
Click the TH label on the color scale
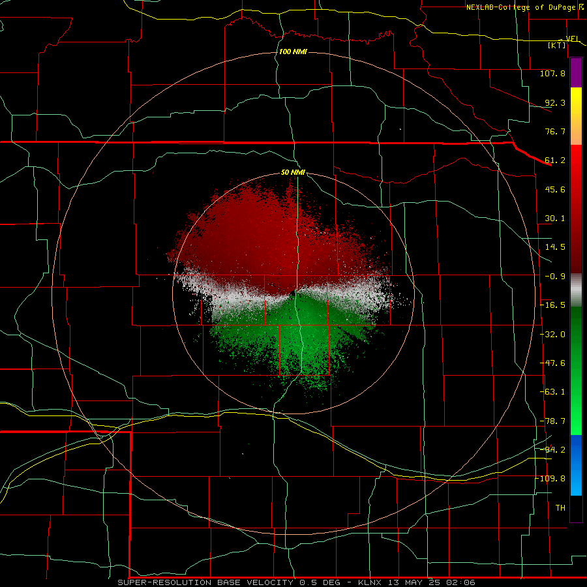(560, 508)
